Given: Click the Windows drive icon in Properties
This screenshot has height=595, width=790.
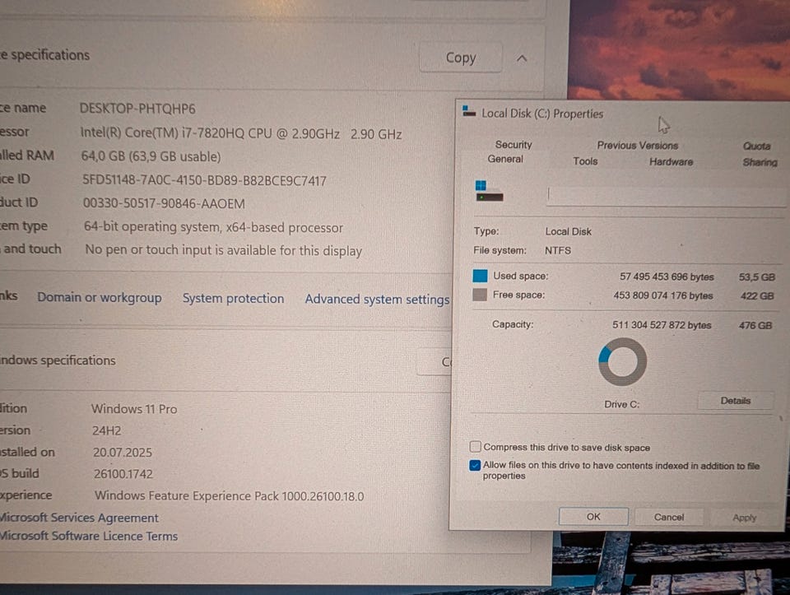Looking at the screenshot, I should (x=489, y=191).
